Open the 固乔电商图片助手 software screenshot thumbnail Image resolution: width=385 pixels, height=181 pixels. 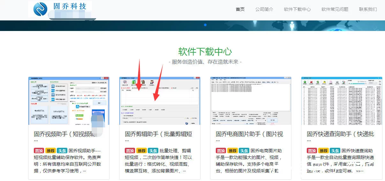point(251,101)
